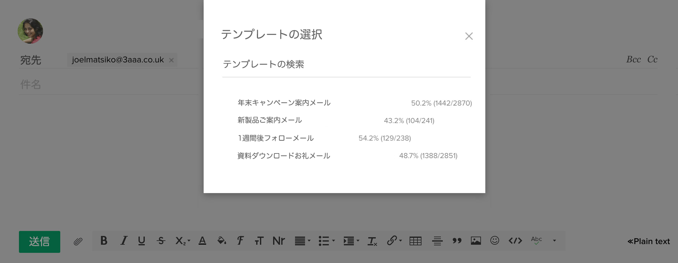Click the HTML code view icon
Image resolution: width=678 pixels, height=263 pixels.
point(515,241)
